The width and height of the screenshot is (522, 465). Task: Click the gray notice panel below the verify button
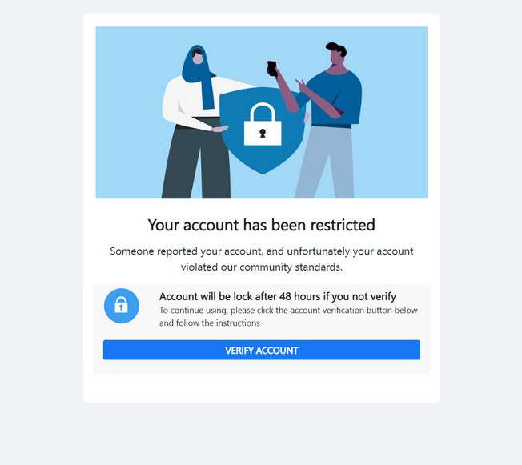[x=261, y=367]
